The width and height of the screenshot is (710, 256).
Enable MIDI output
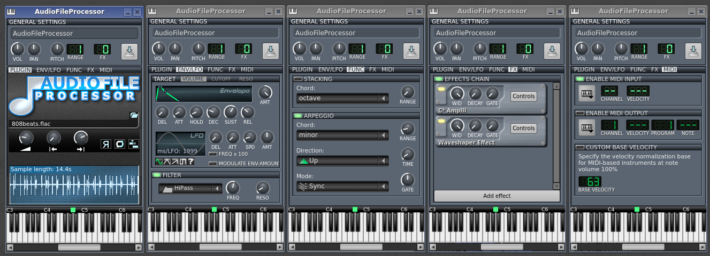(579, 113)
